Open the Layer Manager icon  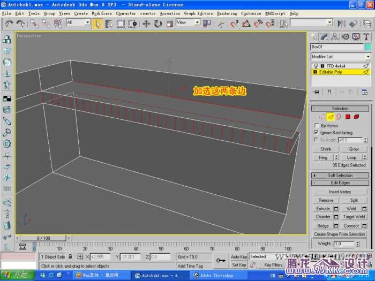pos(367,24)
